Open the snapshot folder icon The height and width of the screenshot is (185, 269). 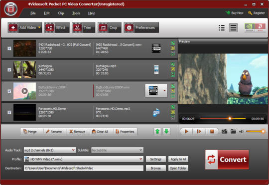(x=233, y=132)
